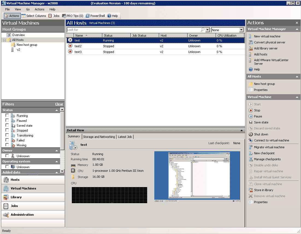Open the Help toolbar button
Screen dimensions: 301x234
[x=113, y=16]
